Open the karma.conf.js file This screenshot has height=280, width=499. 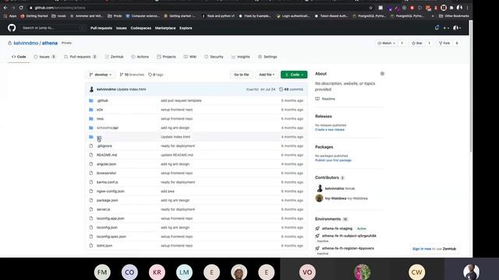click(x=108, y=182)
